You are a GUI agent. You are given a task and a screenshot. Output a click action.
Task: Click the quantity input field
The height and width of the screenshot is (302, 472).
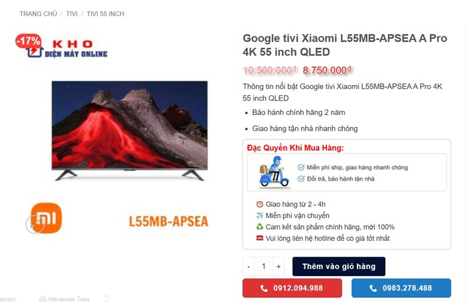tap(264, 266)
